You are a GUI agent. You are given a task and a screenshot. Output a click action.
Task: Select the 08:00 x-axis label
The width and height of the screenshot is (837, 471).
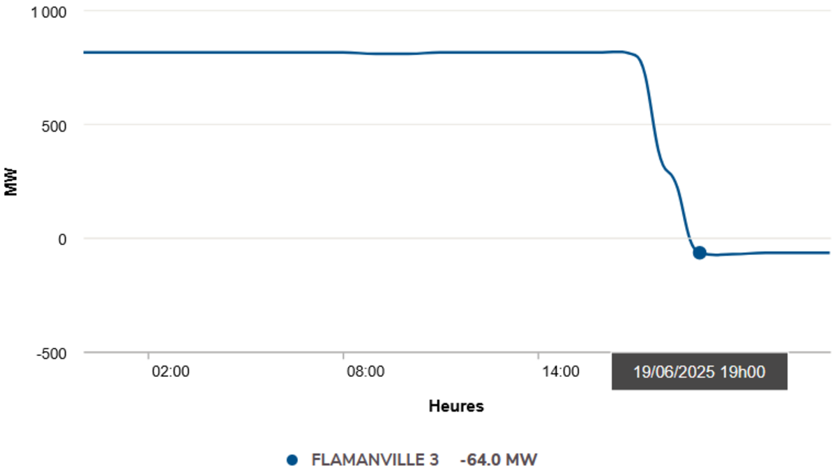coord(365,372)
